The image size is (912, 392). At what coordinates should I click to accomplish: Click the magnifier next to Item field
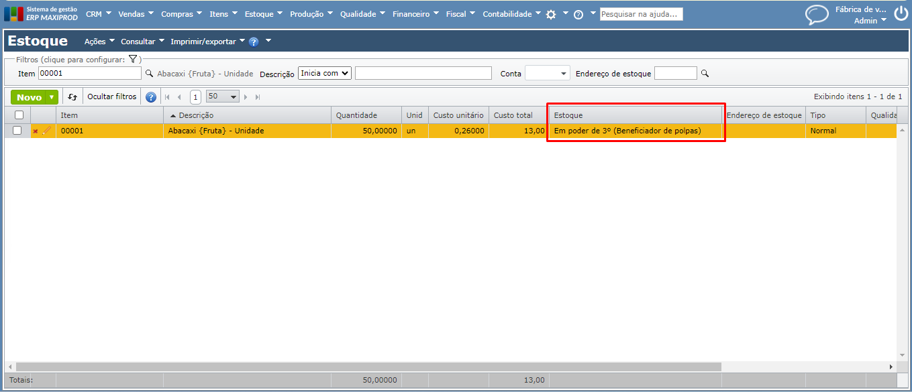point(150,74)
